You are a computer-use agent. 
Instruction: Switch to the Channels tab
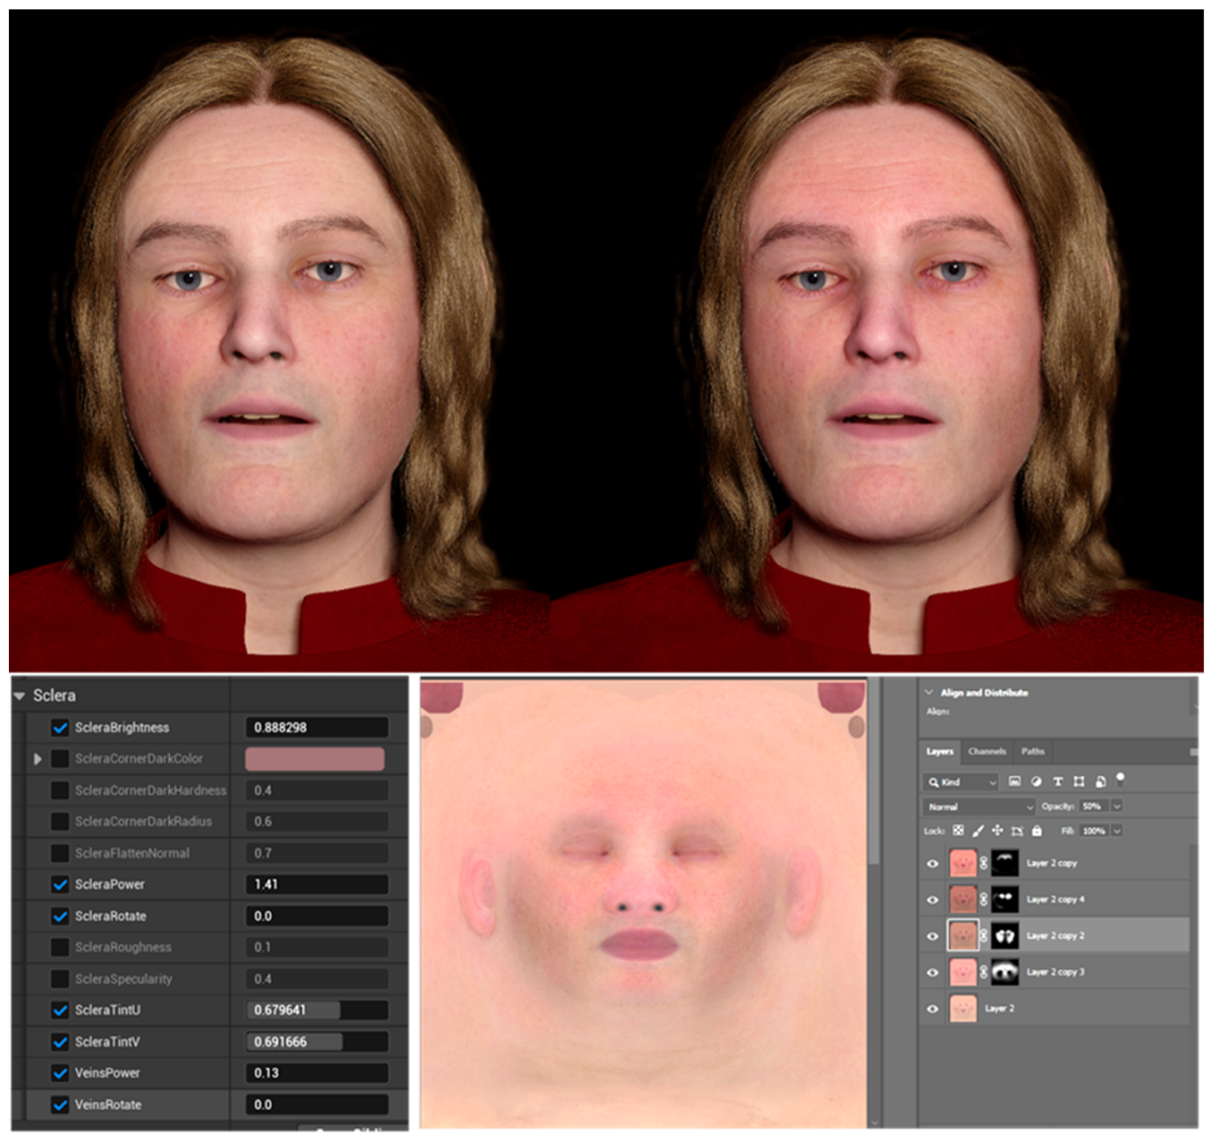pyautogui.click(x=987, y=751)
